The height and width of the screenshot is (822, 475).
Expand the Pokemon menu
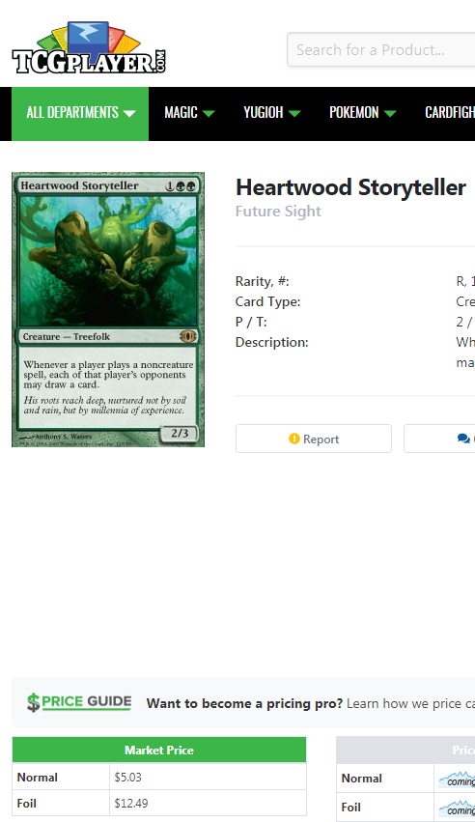click(362, 113)
